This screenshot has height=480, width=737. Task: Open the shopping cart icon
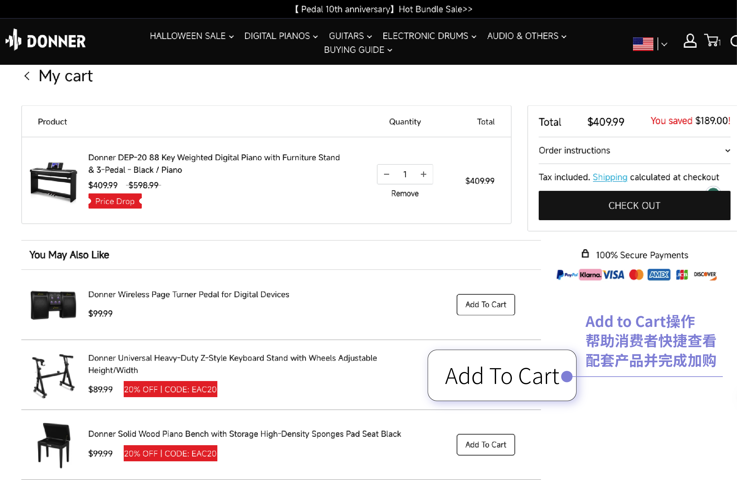(x=712, y=41)
